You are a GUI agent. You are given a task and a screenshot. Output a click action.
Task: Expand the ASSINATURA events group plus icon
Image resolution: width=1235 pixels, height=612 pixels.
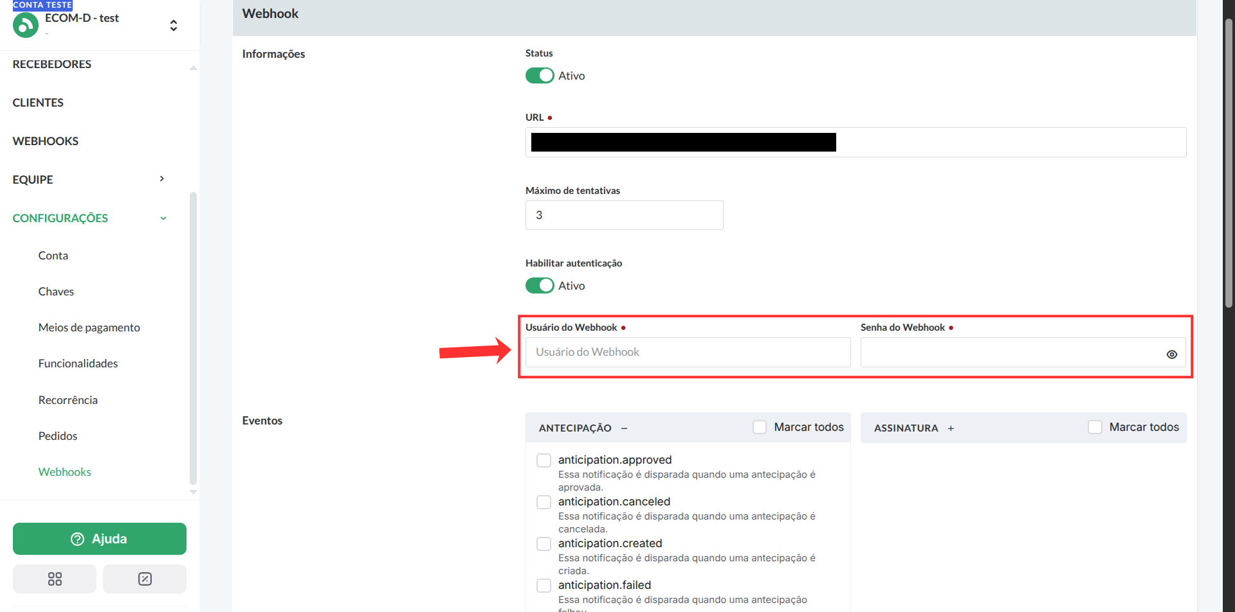click(951, 428)
